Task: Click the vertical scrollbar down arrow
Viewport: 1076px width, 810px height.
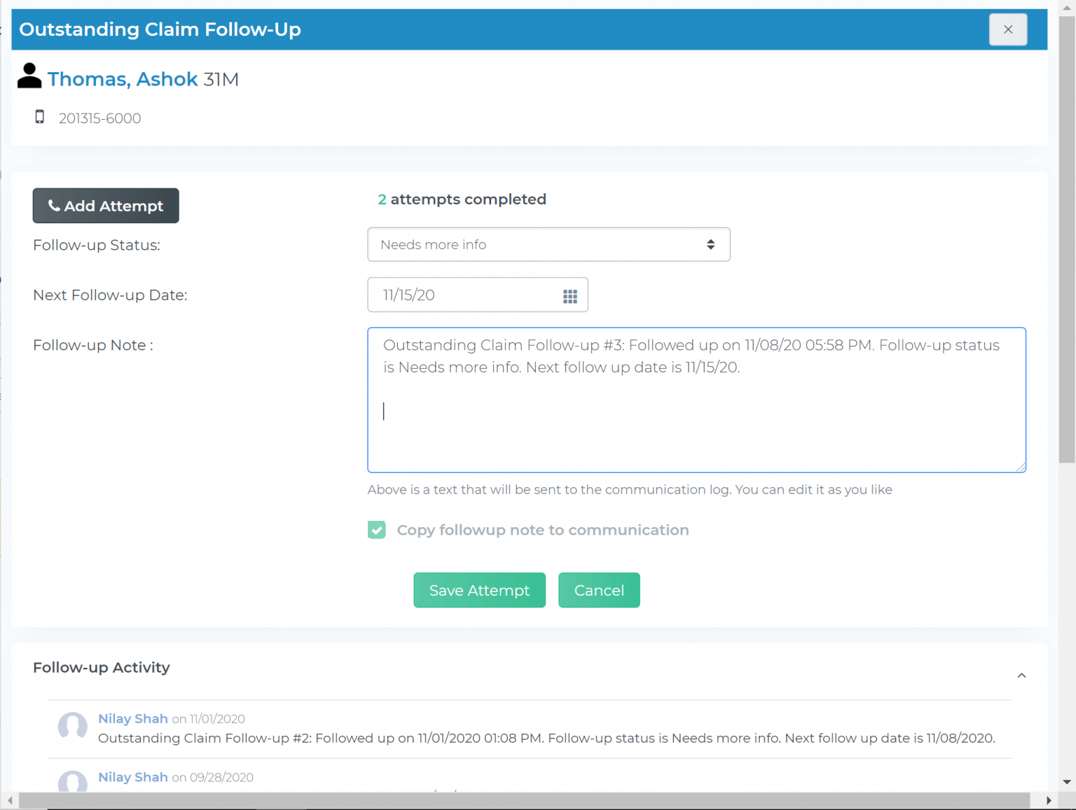Action: click(x=1067, y=782)
